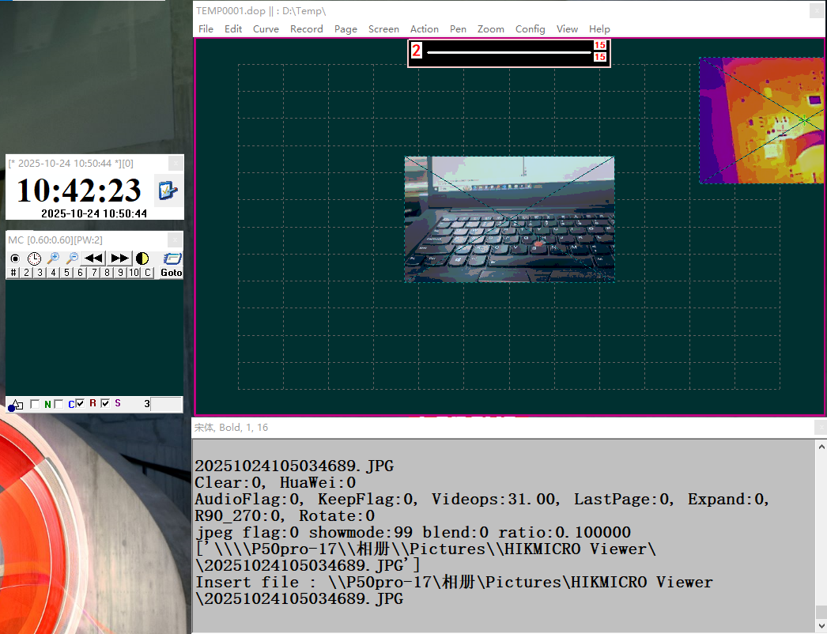Viewport: 827px width, 634px height.
Task: Open the Zoom menu
Action: pos(490,29)
